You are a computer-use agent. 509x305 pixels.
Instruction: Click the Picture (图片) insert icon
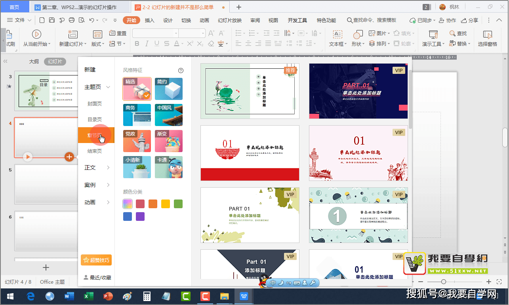[372, 33]
